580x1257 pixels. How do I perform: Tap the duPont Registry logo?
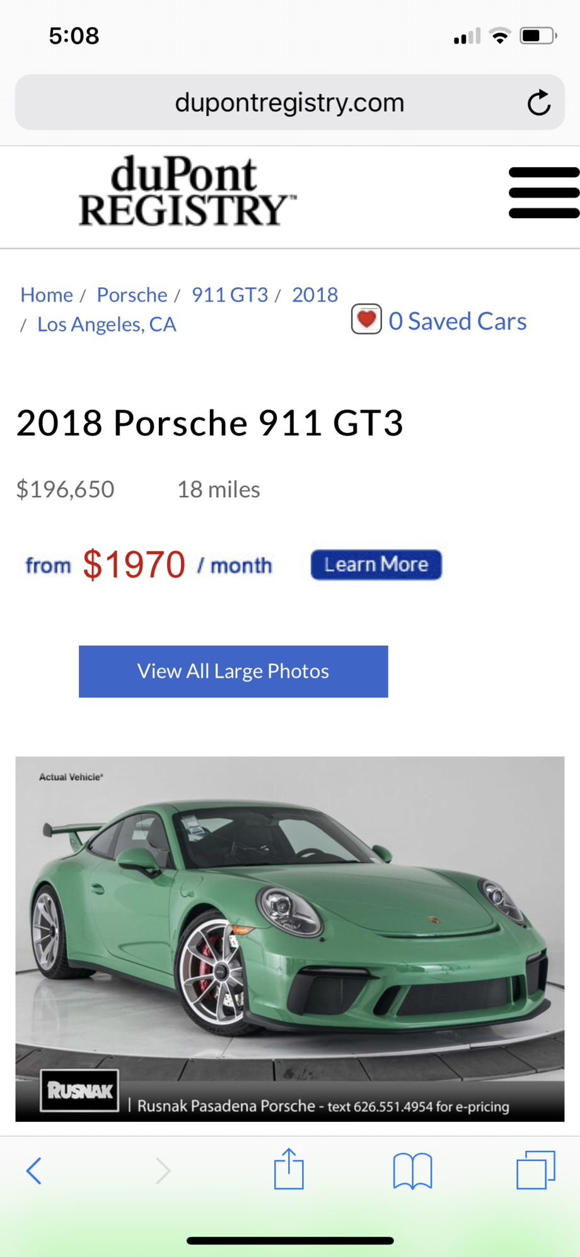187,192
